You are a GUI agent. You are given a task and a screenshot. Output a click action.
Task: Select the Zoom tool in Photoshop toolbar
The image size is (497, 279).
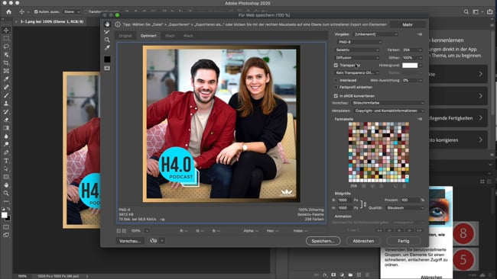6,193
